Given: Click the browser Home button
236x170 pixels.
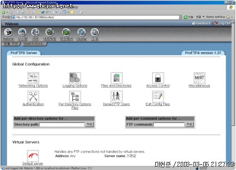Looking at the screenshot, I should [x=28, y=12].
